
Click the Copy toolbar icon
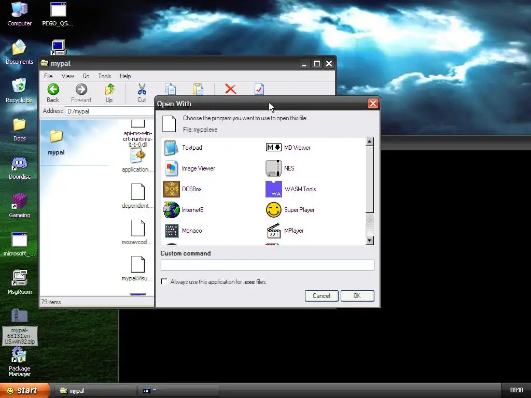pos(170,89)
